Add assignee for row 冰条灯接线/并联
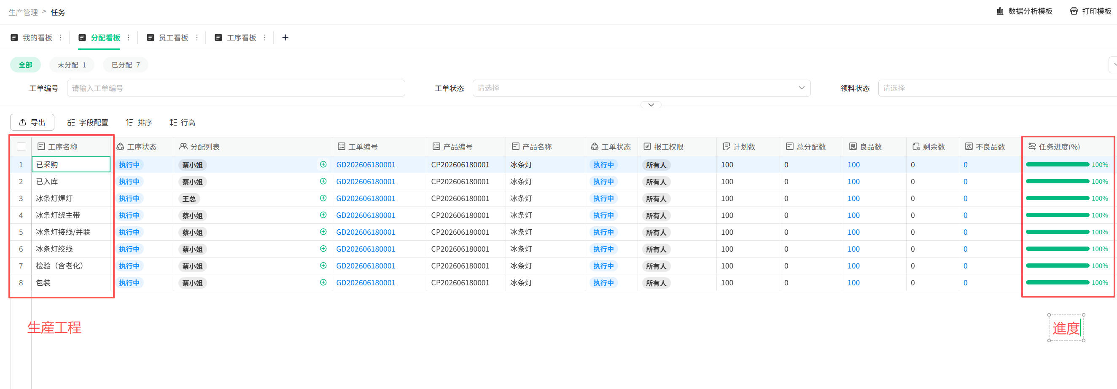The width and height of the screenshot is (1117, 389). 323,232
